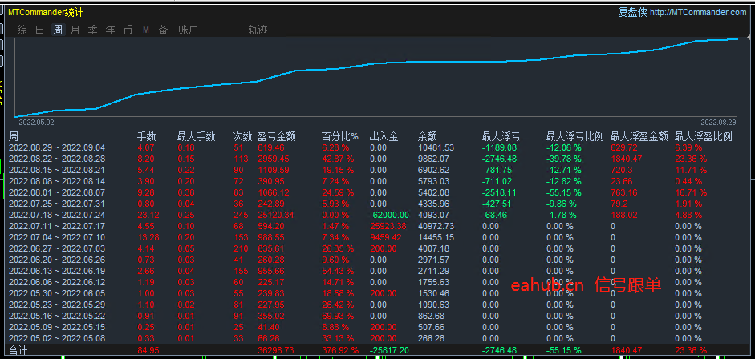Click the 9459.42 deposit value
Screen dimensions: 755x359
point(386,237)
